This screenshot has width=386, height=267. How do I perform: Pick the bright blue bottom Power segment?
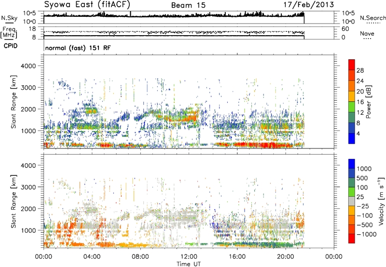[352, 138]
